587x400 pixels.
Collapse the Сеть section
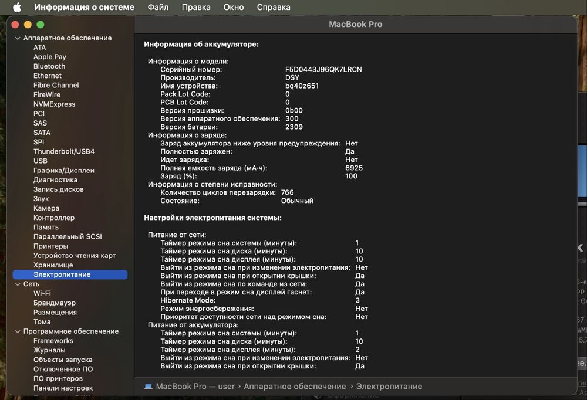pyautogui.click(x=18, y=284)
